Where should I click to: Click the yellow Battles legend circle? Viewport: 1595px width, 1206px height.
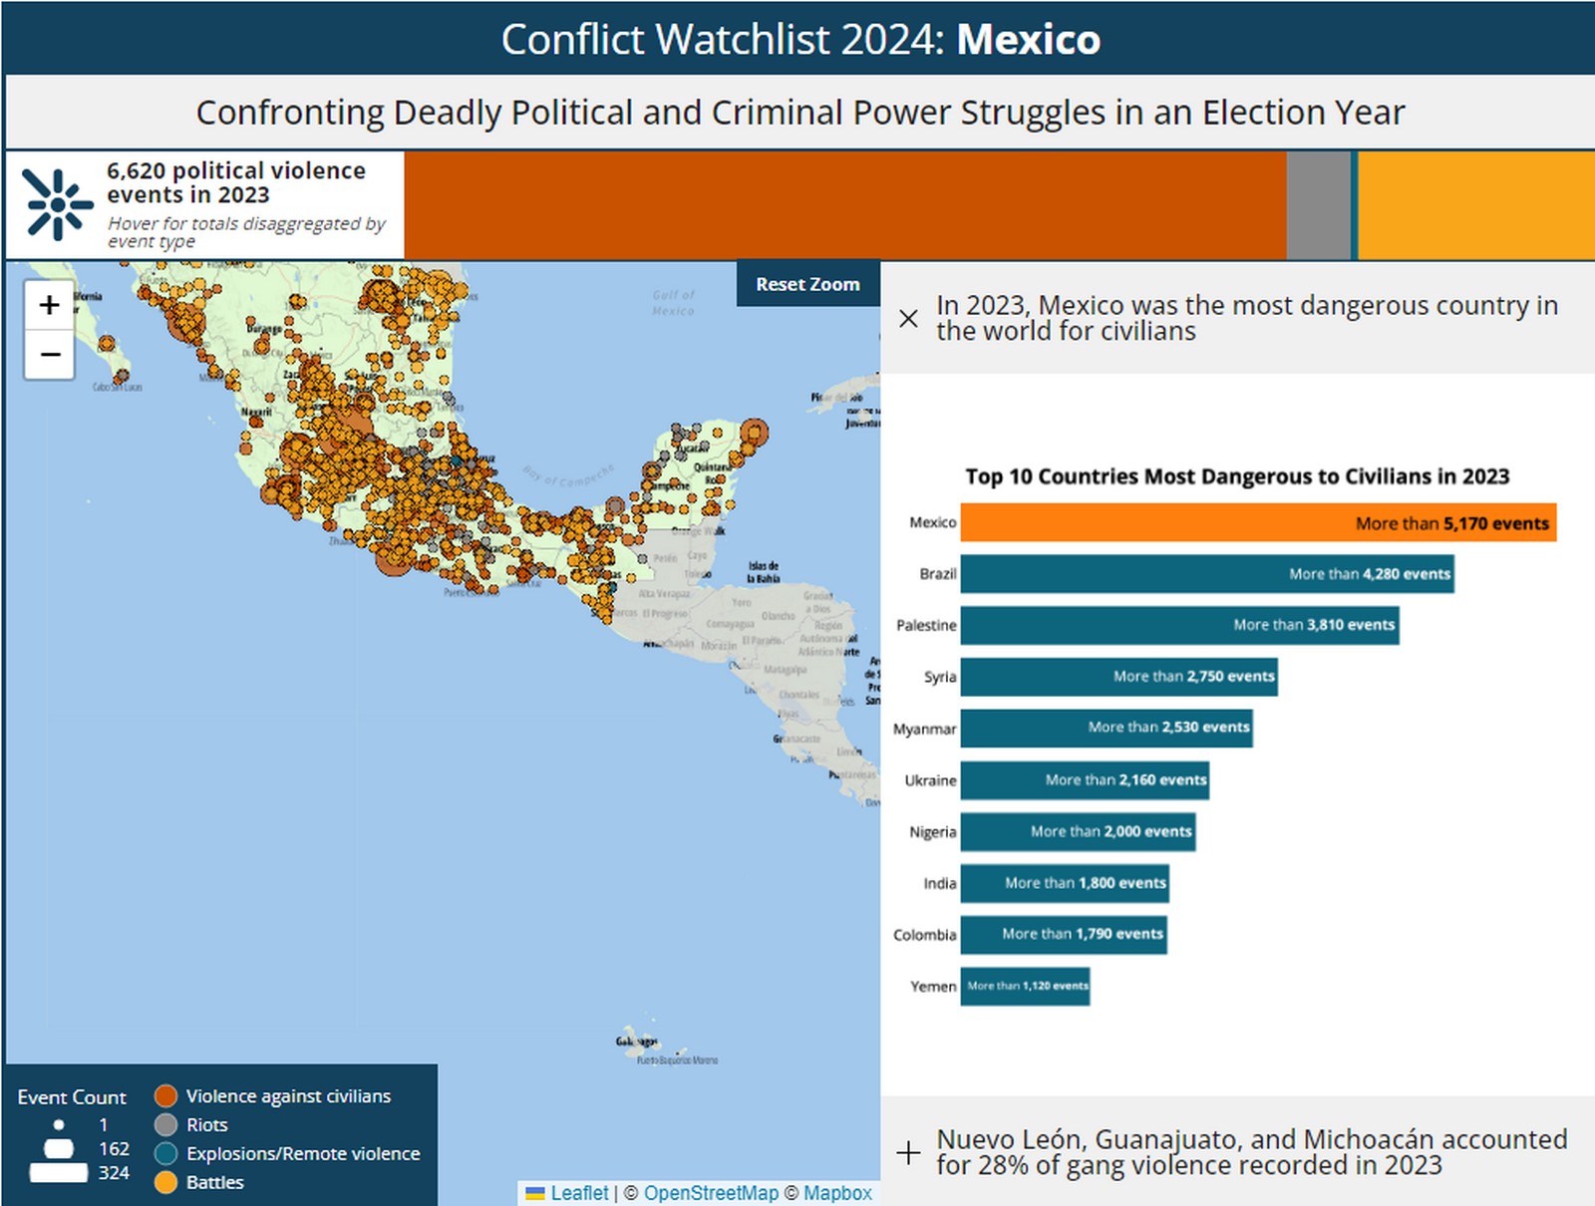pos(166,1183)
